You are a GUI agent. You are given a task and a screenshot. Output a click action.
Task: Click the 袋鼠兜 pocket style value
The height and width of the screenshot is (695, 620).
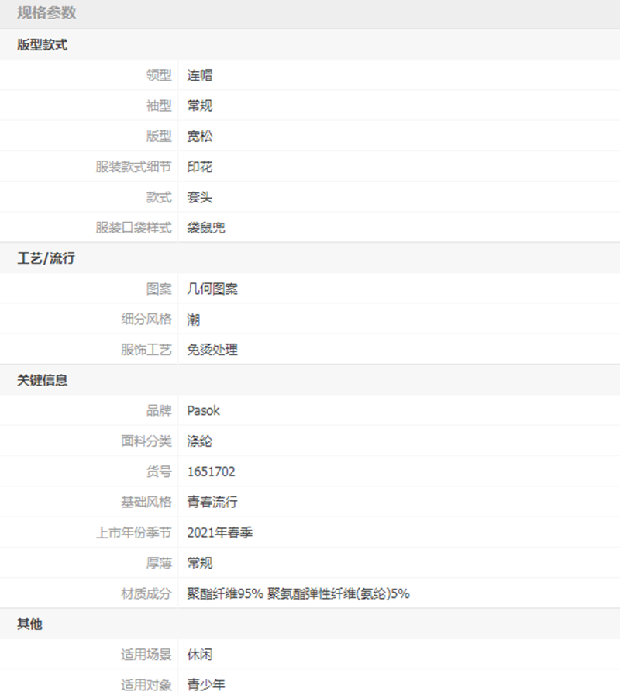[x=206, y=228]
